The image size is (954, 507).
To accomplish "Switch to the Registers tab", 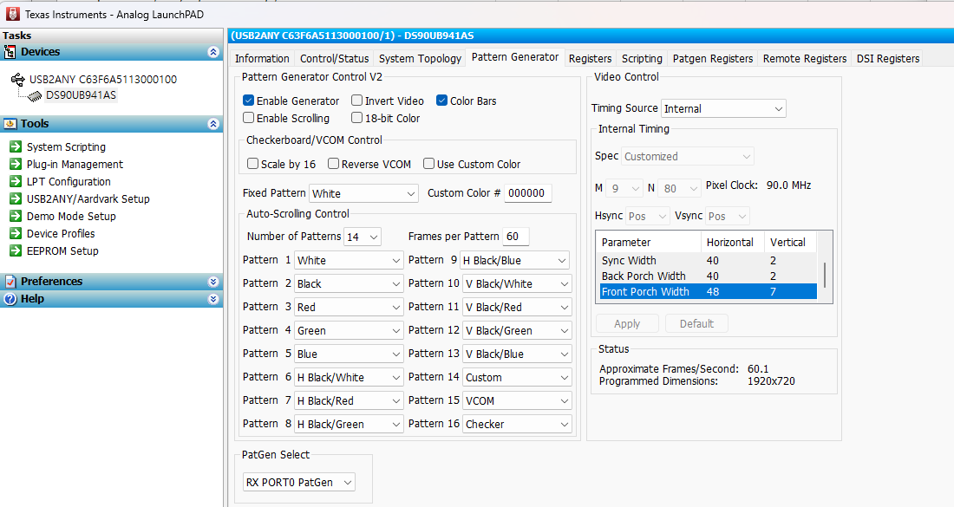I will click(590, 58).
